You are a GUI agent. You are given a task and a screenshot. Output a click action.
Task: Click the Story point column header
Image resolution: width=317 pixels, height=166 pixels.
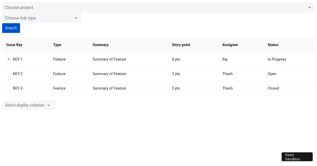[x=181, y=45]
